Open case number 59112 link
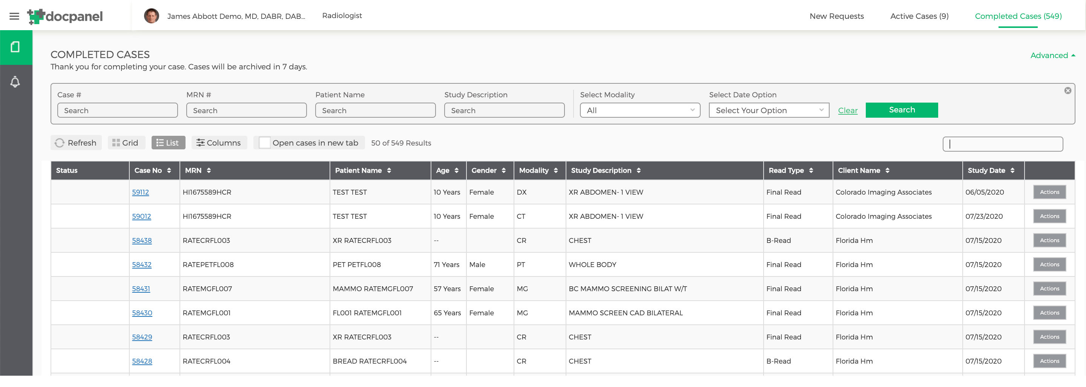 140,192
